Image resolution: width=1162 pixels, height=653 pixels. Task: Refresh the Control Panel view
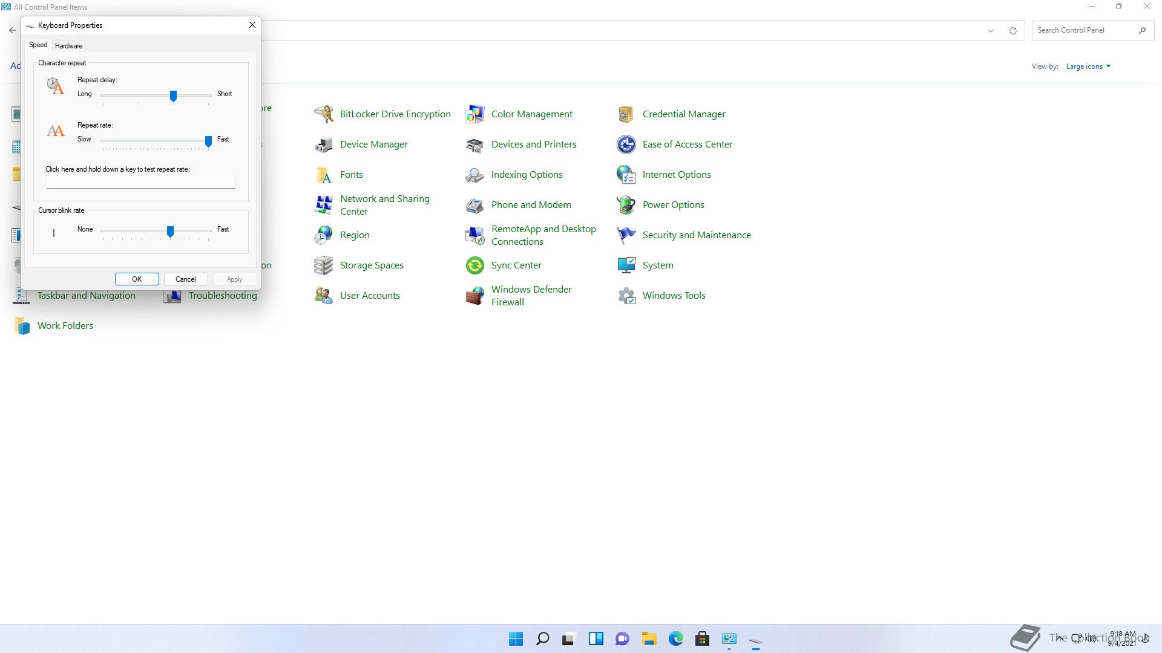tap(1013, 31)
